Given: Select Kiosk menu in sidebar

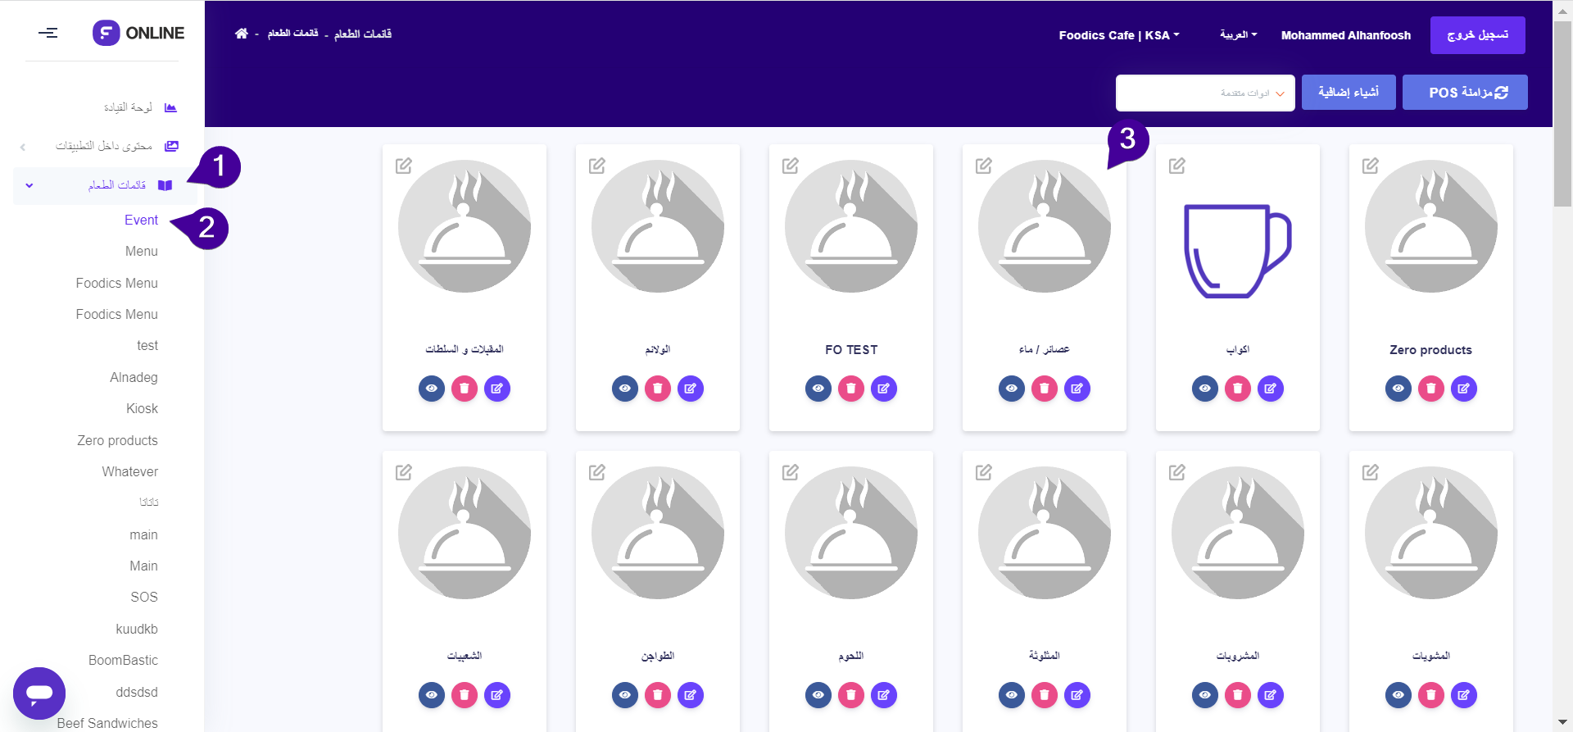Looking at the screenshot, I should (x=142, y=408).
